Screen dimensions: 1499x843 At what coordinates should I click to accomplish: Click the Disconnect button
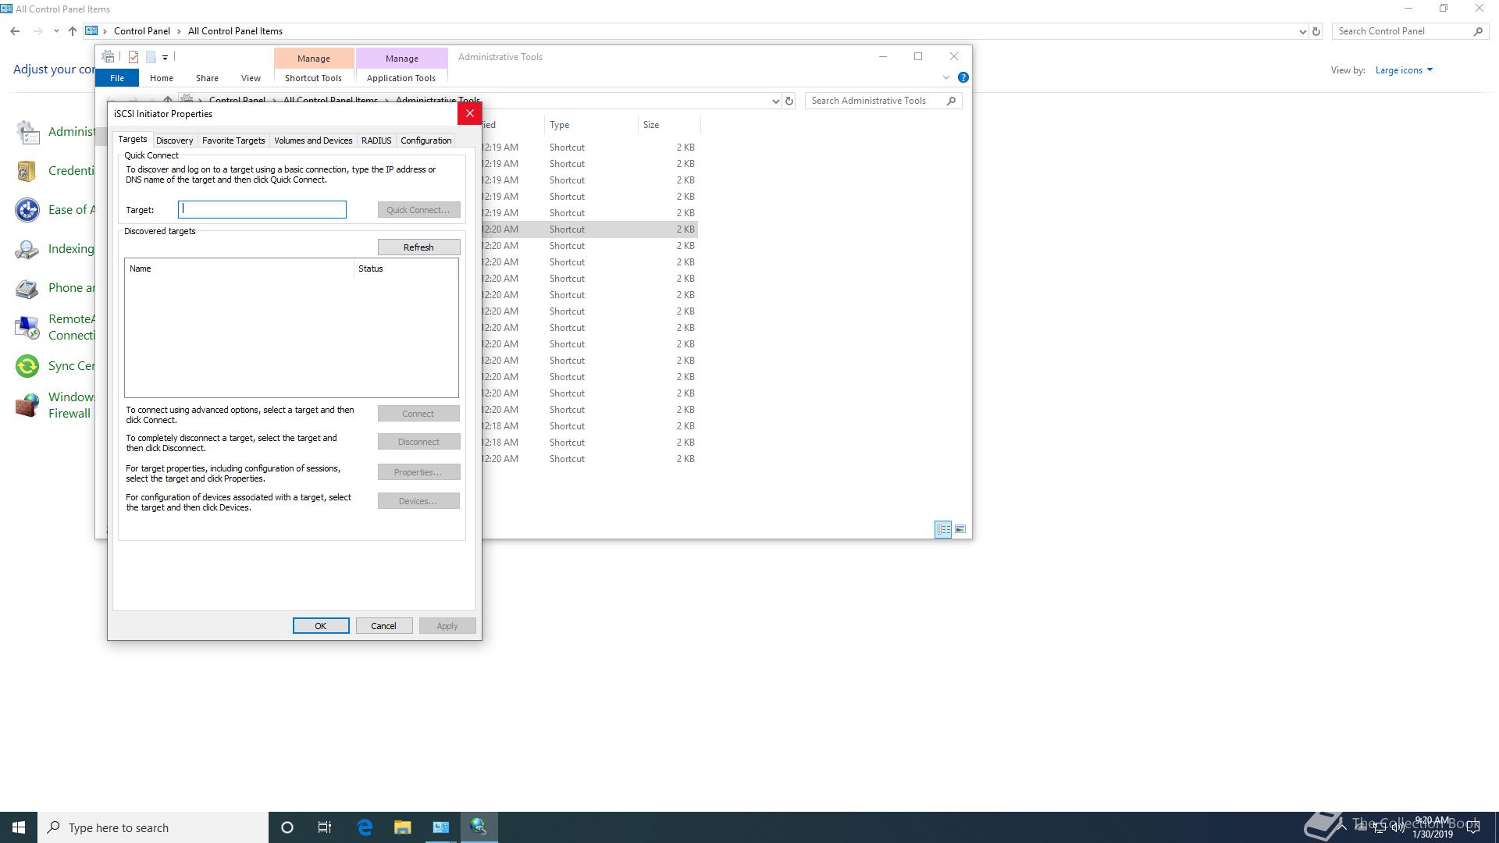[418, 442]
